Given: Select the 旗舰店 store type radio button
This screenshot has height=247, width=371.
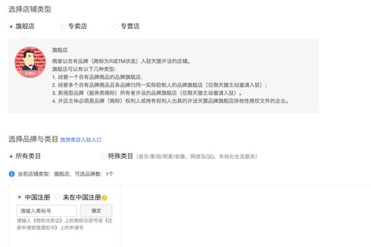Looking at the screenshot, I should pyautogui.click(x=11, y=26).
